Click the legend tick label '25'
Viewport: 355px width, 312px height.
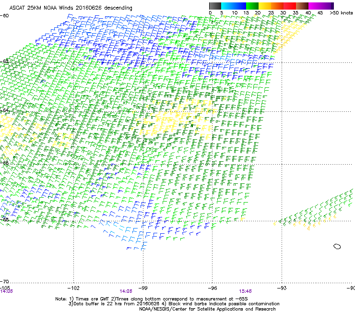271,13
